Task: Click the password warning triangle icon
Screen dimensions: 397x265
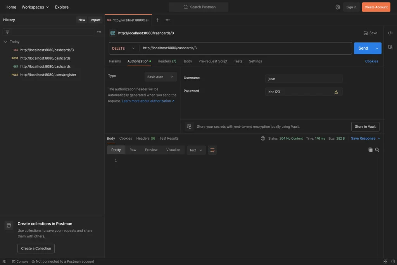Action: [x=336, y=92]
